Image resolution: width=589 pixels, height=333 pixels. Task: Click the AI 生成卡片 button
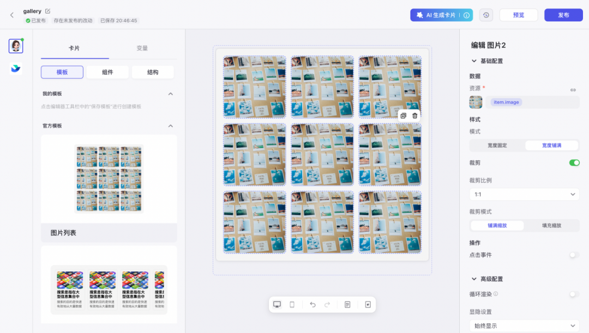[441, 15]
